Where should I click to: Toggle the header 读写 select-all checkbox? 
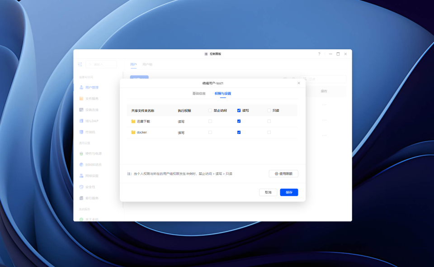coord(239,110)
